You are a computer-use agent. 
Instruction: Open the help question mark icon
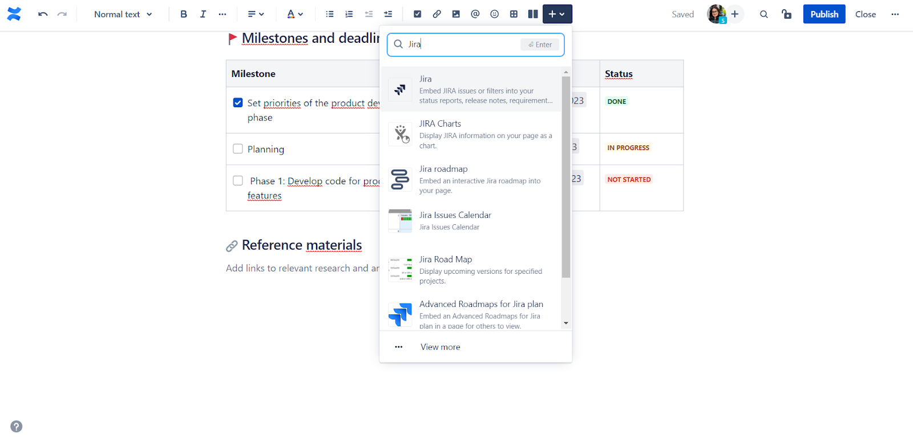(17, 426)
